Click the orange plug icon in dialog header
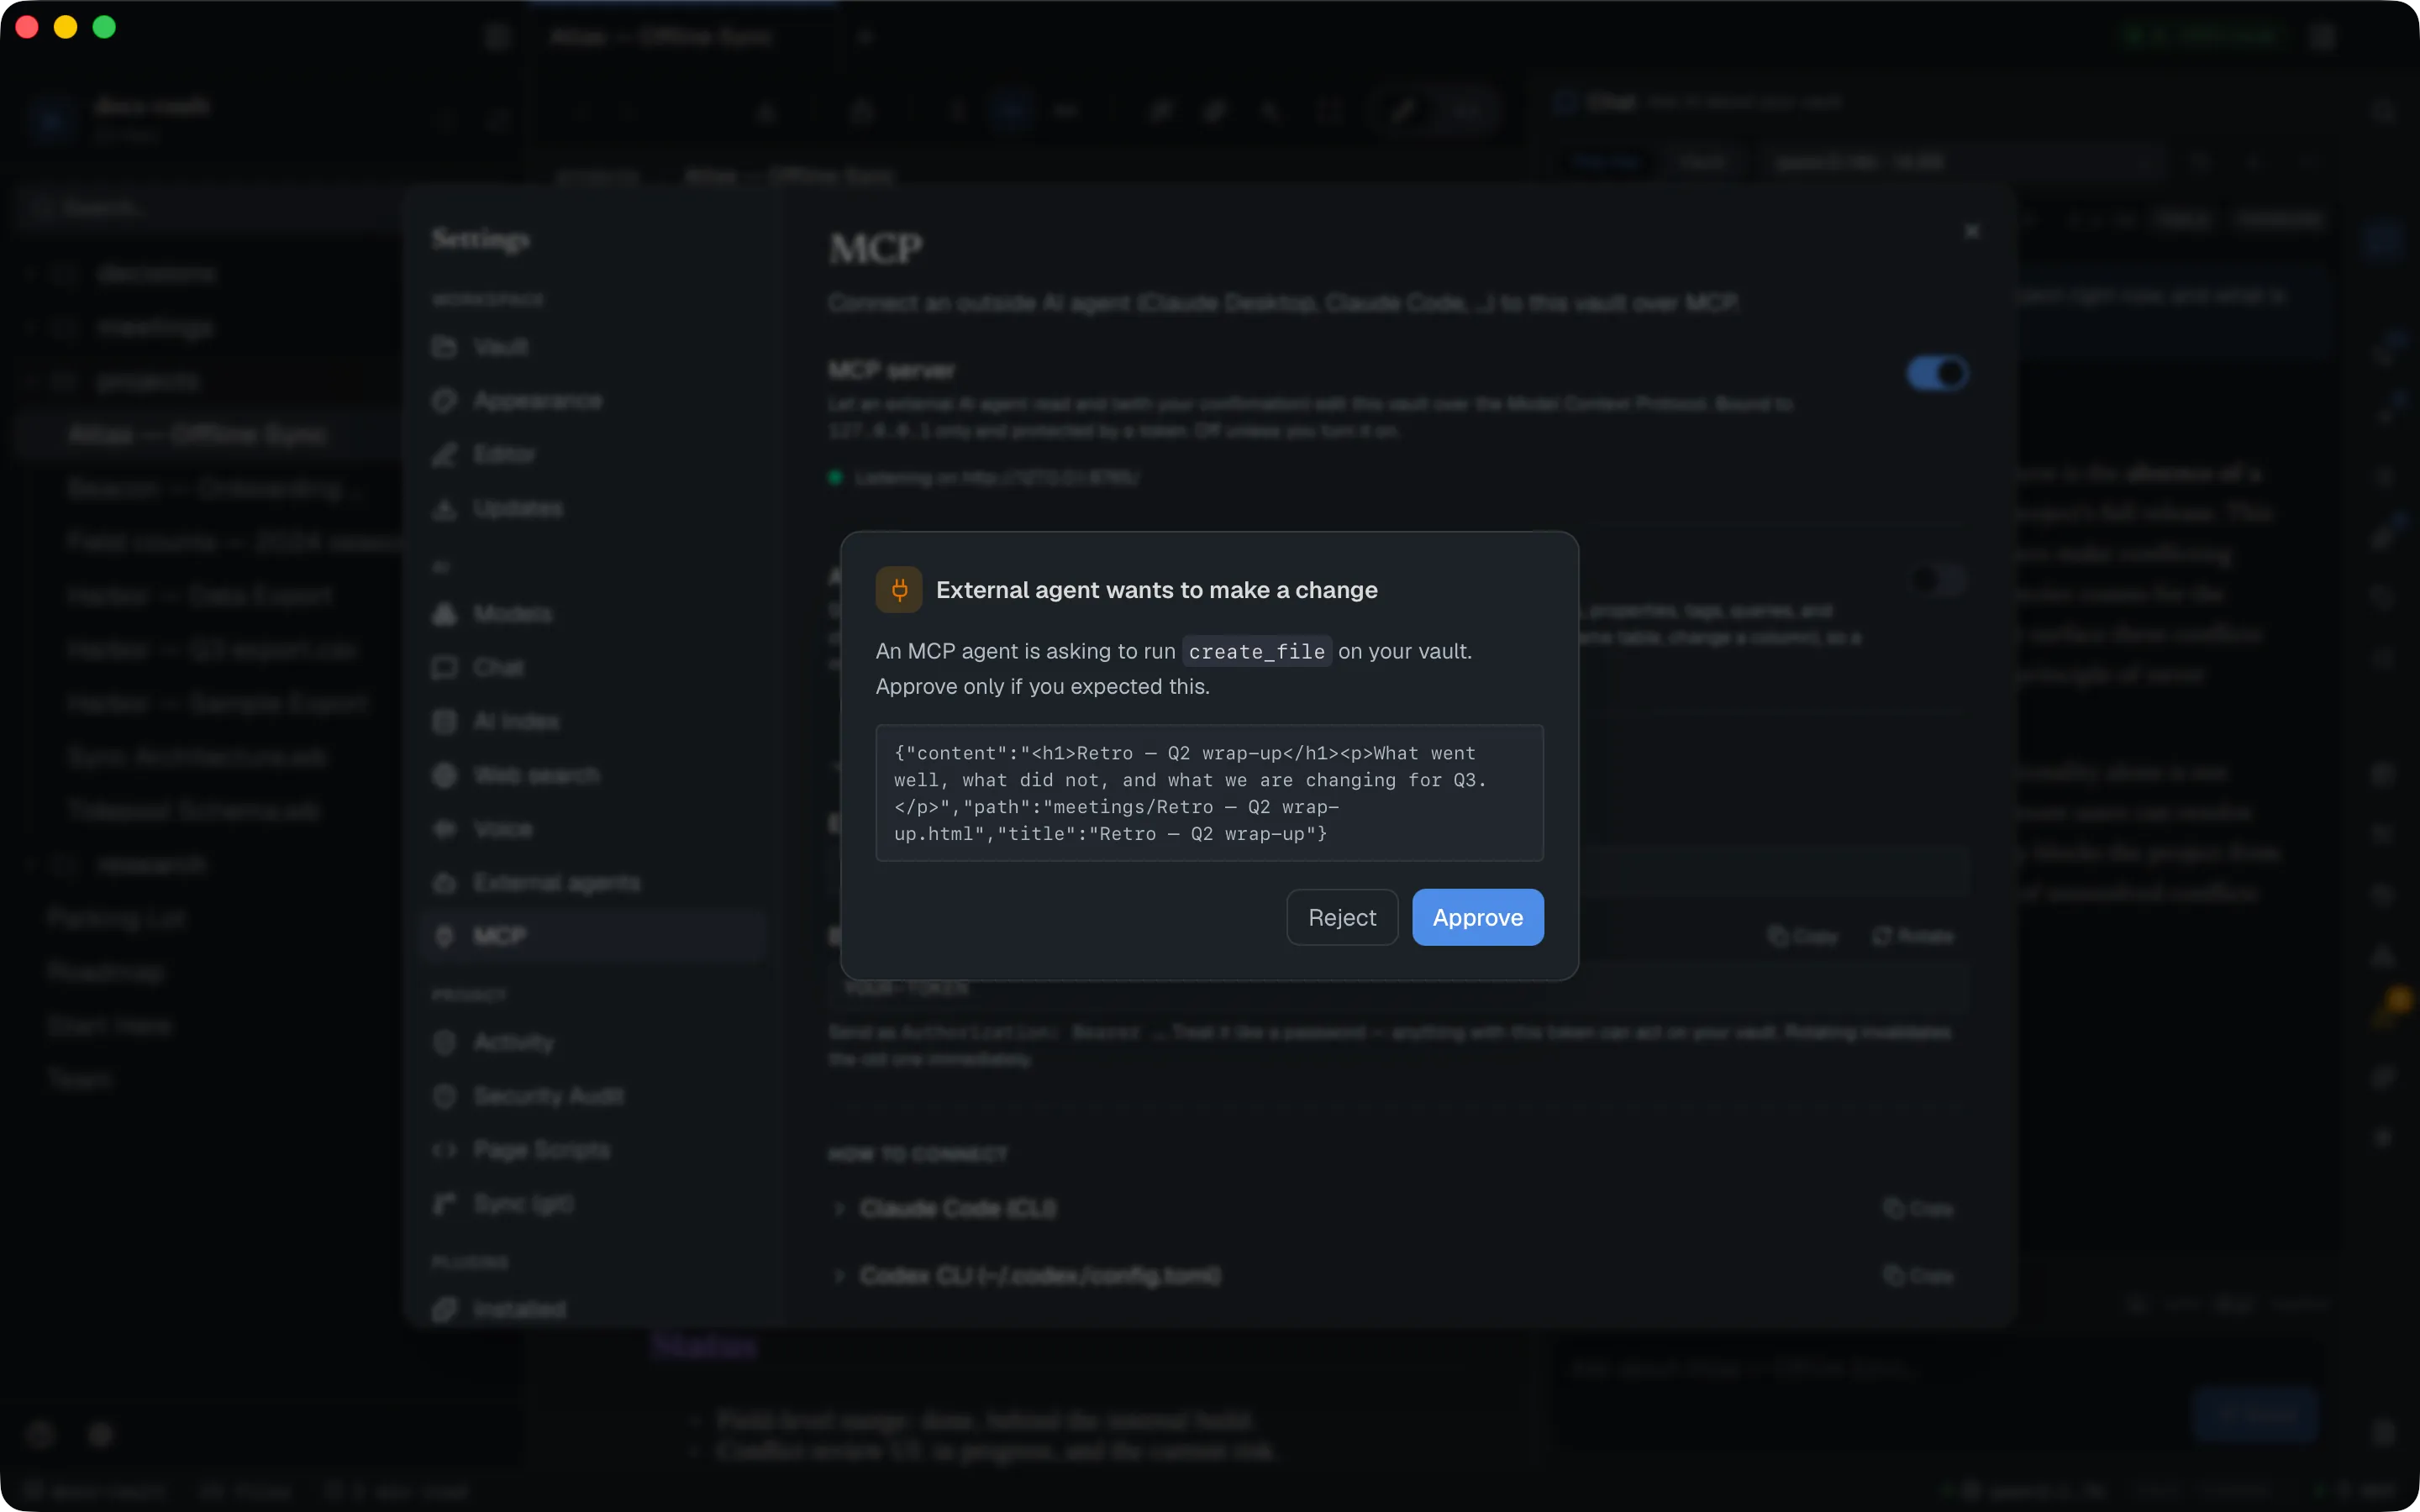 click(899, 590)
